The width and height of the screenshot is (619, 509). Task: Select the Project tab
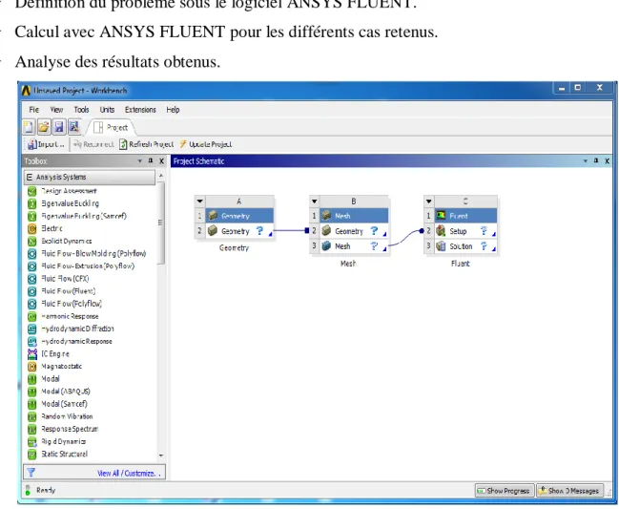point(112,128)
